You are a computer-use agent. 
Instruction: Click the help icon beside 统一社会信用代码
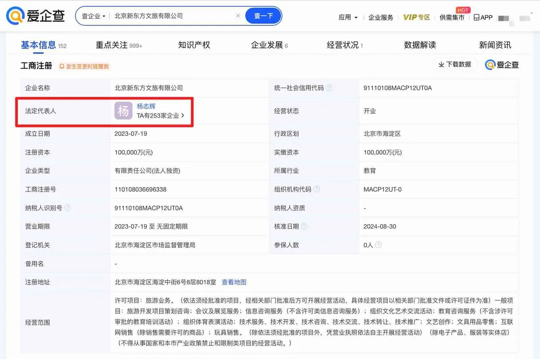tap(329, 88)
